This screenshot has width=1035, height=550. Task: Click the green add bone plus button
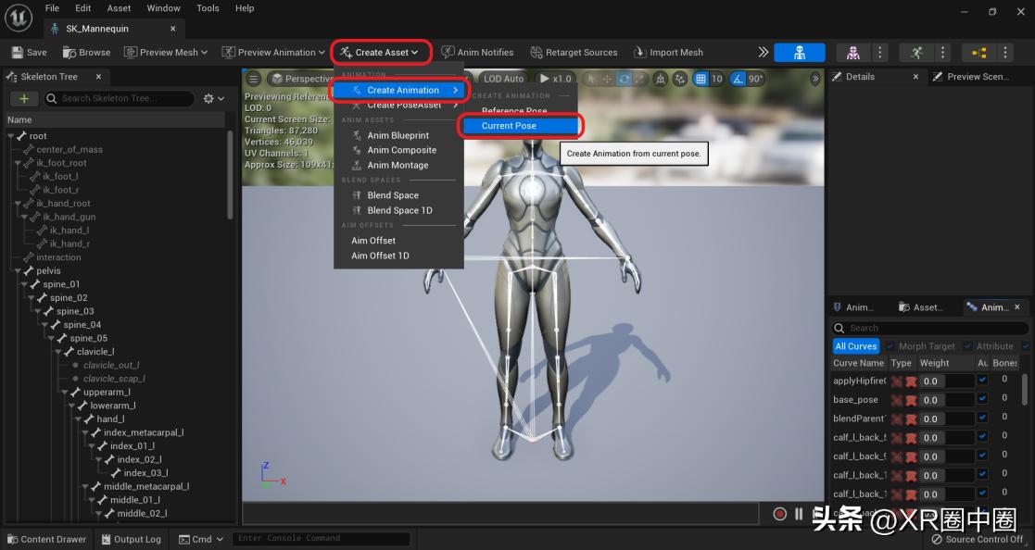click(24, 98)
